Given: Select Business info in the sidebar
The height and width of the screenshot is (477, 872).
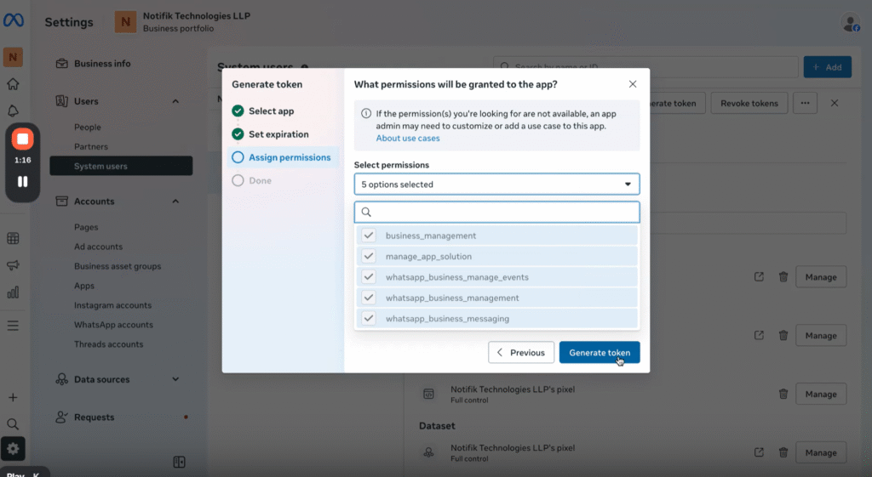Looking at the screenshot, I should click(x=102, y=64).
